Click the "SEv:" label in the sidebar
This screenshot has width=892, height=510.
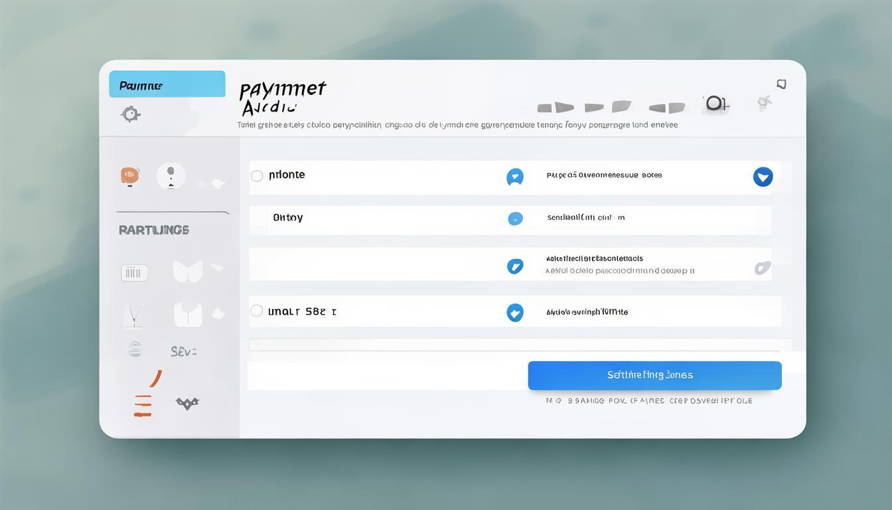click(x=183, y=351)
